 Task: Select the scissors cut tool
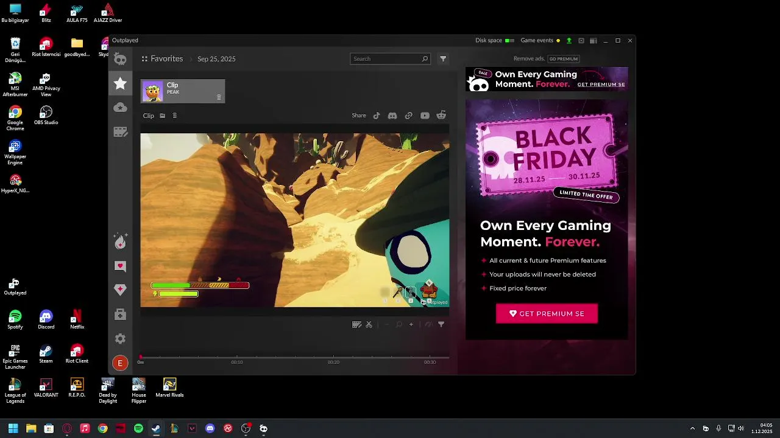coord(369,324)
